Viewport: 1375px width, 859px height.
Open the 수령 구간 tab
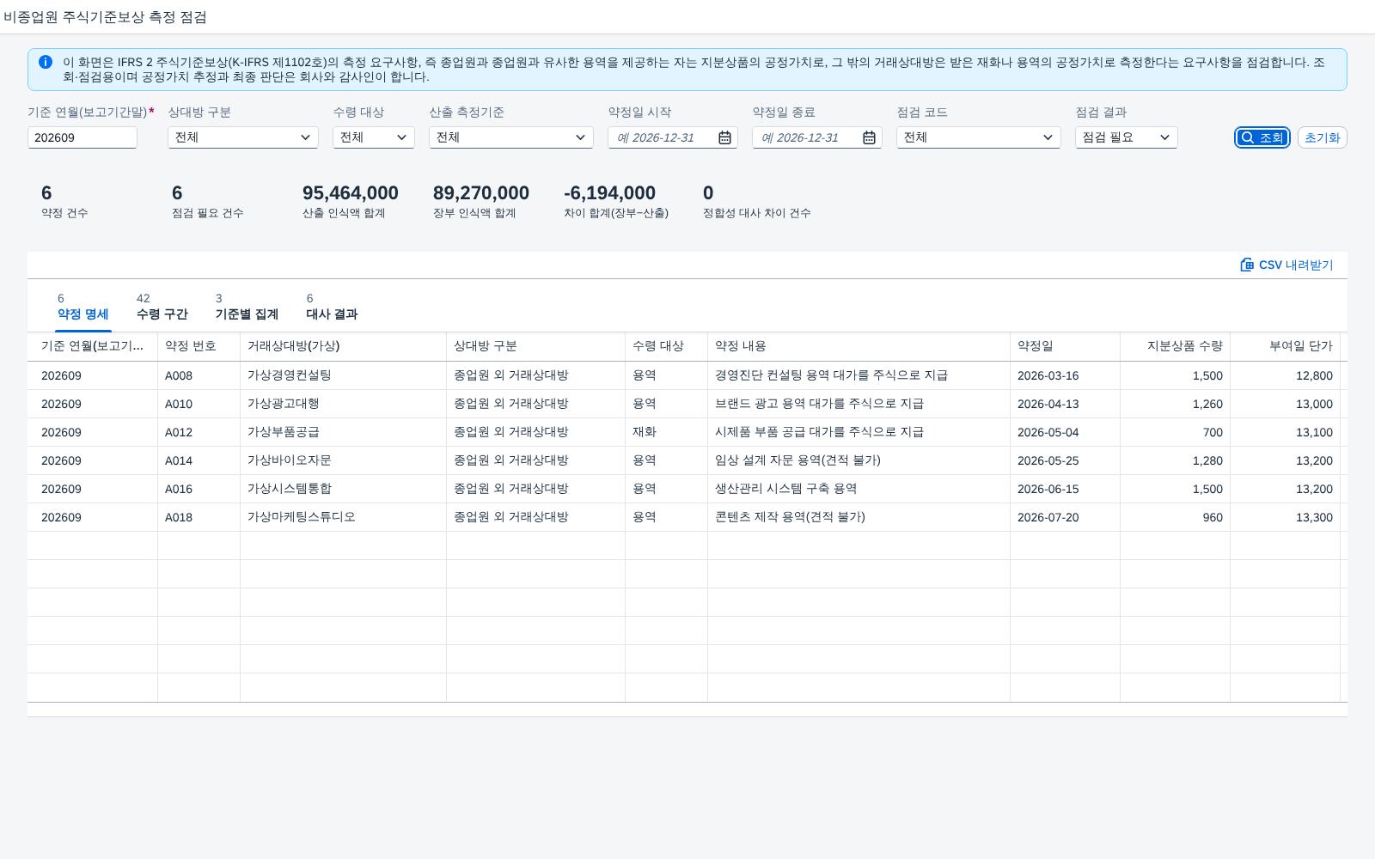tap(162, 307)
